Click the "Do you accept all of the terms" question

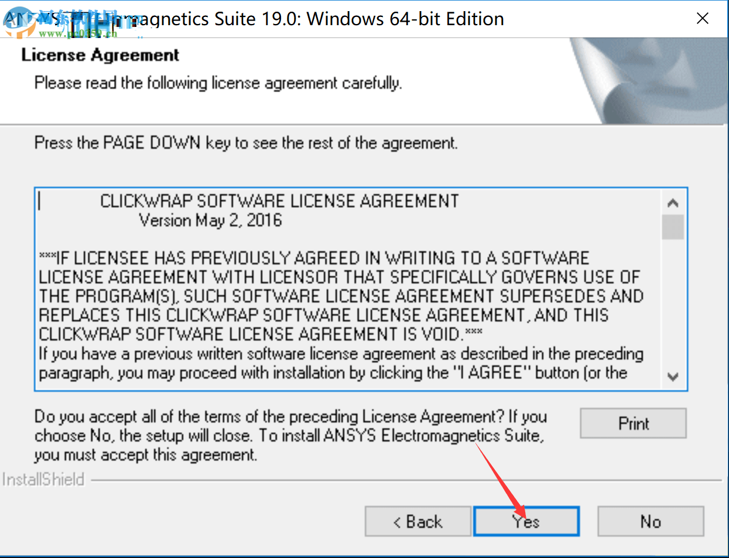click(290, 435)
